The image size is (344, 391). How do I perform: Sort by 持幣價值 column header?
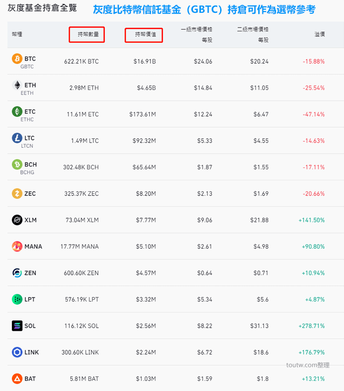(145, 34)
